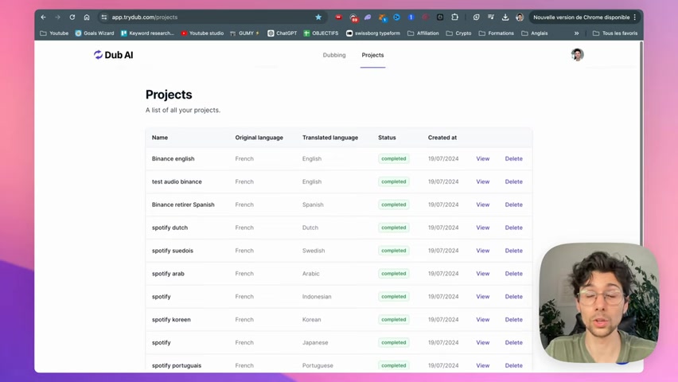Delete the Binance retirer Spanish project
The height and width of the screenshot is (382, 678).
pos(514,205)
